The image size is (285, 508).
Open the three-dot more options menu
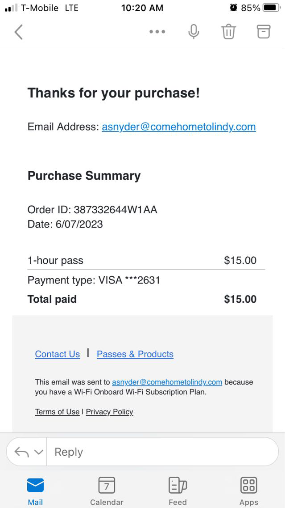[157, 32]
